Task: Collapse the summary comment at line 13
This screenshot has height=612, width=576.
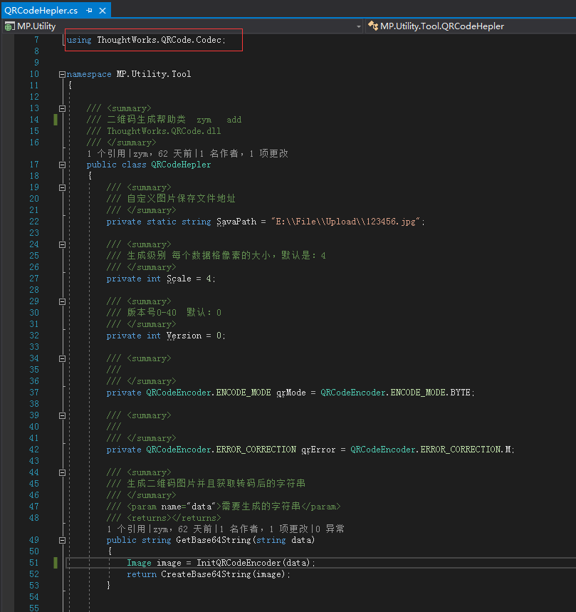Action: 63,108
